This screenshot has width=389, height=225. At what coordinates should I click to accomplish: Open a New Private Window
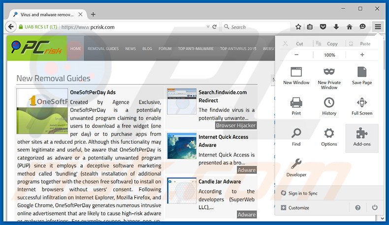329,78
